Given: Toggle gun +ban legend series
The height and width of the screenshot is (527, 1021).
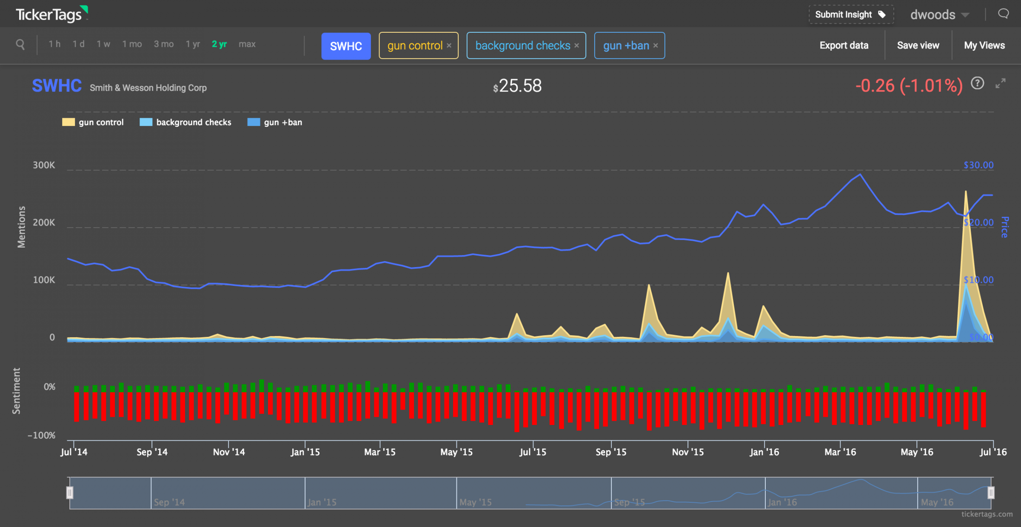Looking at the screenshot, I should point(275,122).
